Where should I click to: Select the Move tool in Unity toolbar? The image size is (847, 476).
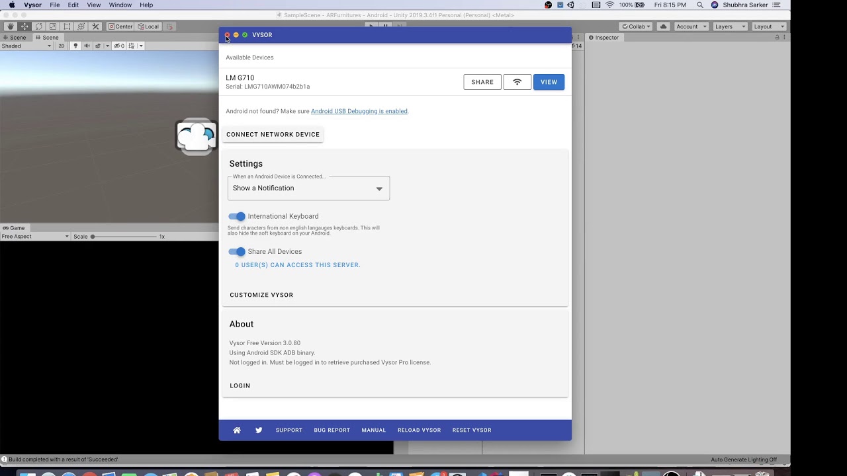[24, 26]
